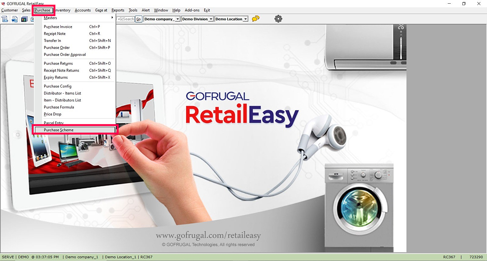
Task: Open the Tools menu
Action: coord(133,10)
